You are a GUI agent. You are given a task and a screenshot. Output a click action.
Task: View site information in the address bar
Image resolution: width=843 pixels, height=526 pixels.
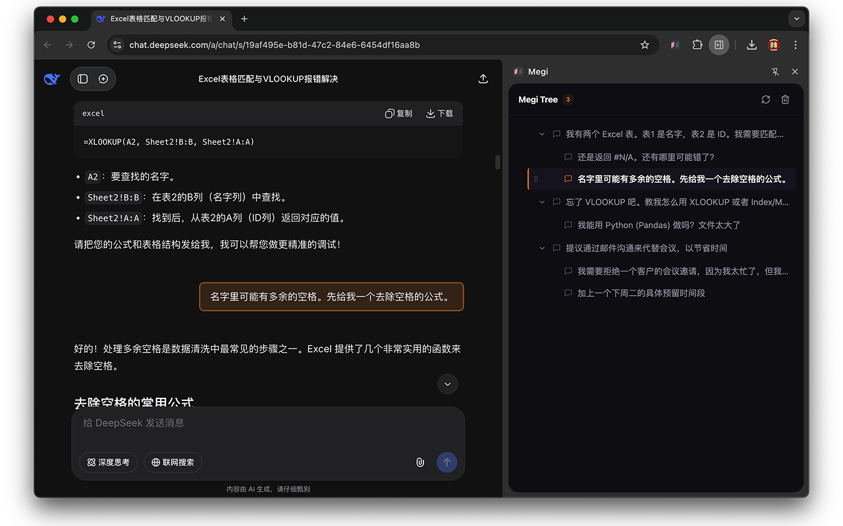point(117,45)
